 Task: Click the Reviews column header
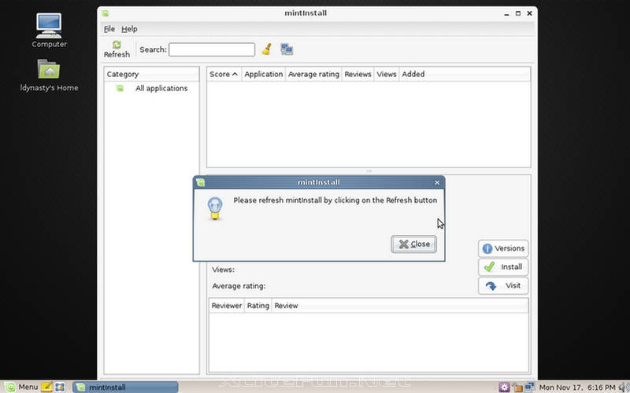pos(358,74)
